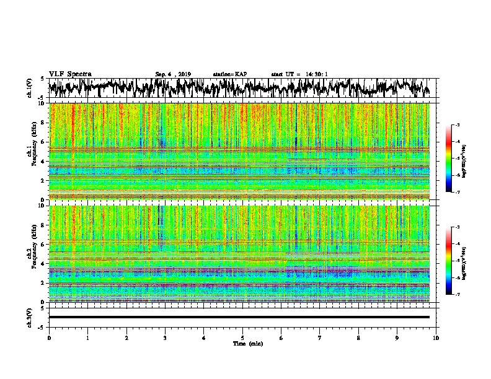
Task: Click time axis tick label "4"
Action: click(x=204, y=338)
